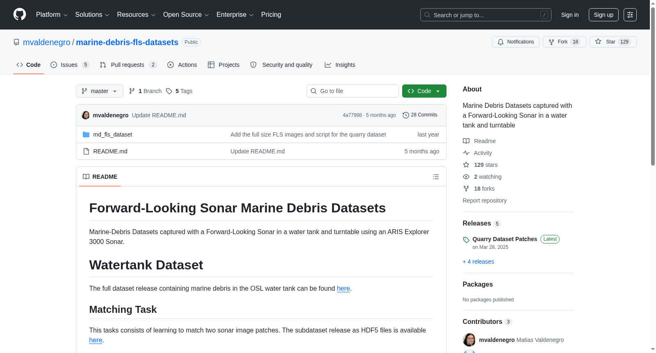Open the README outline icon
This screenshot has width=656, height=353.
point(436,177)
